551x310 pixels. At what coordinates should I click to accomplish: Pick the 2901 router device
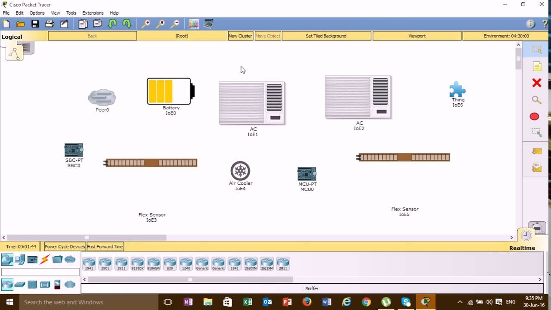[105, 263]
